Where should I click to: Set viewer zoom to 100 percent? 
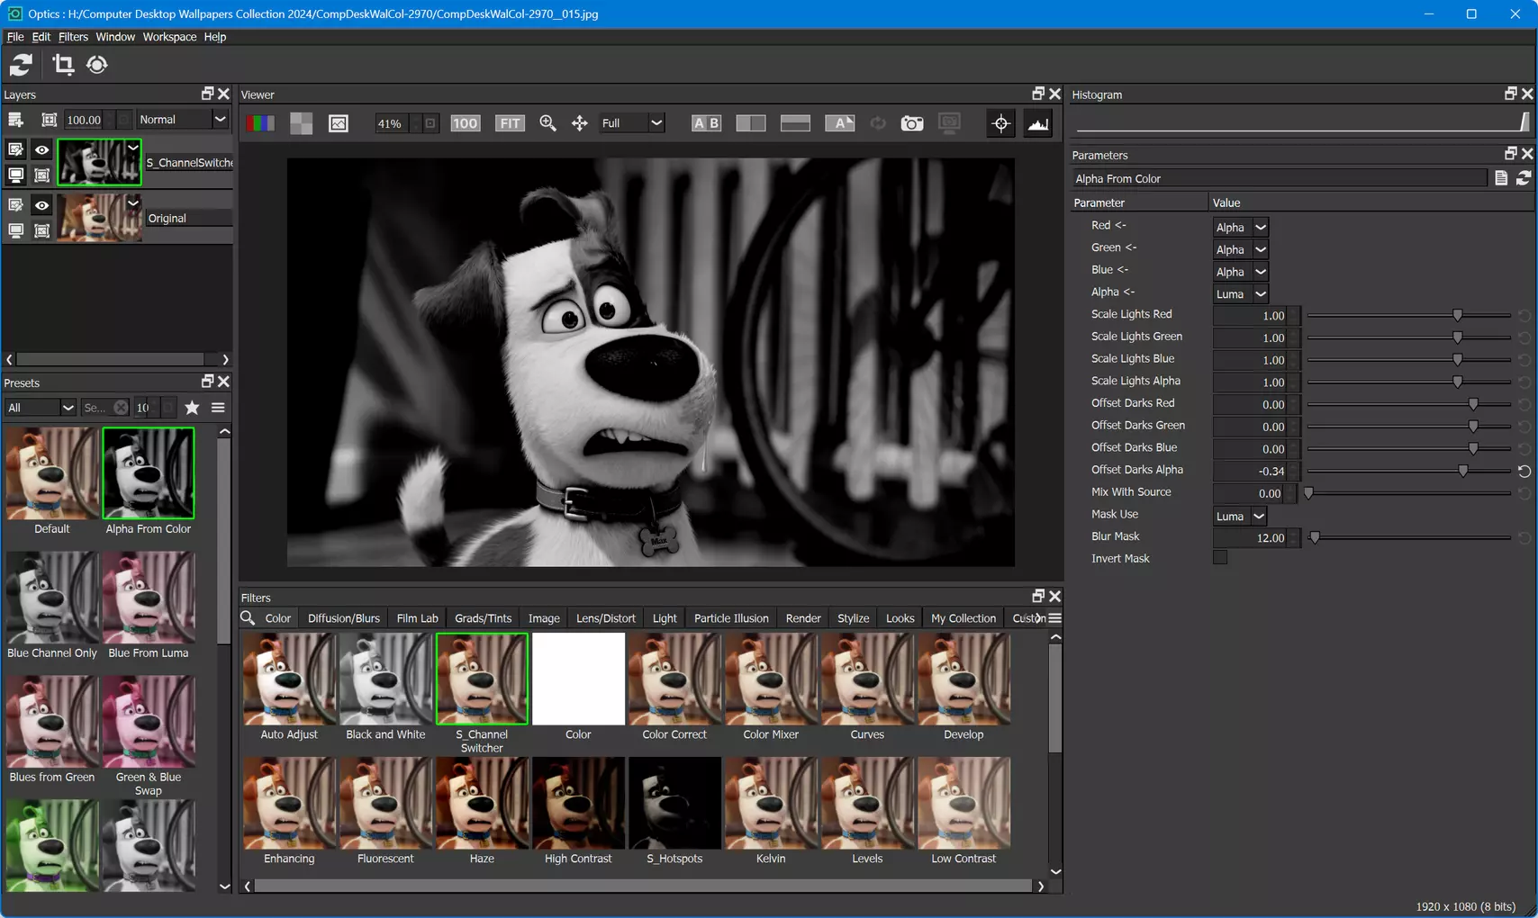pyautogui.click(x=465, y=123)
